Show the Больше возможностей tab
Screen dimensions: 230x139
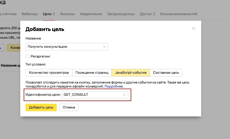(x=179, y=14)
